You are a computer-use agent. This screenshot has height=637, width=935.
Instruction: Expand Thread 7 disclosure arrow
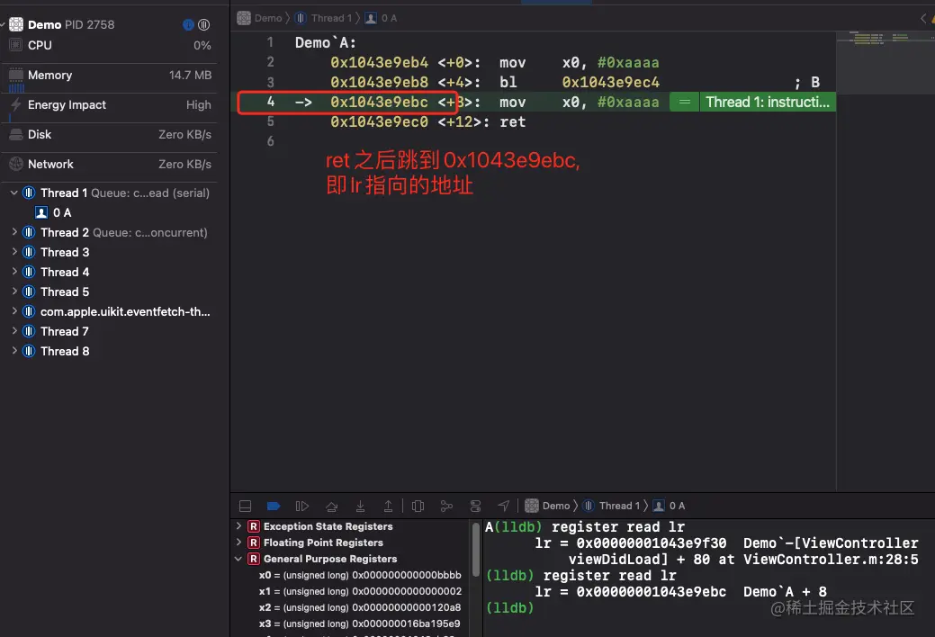point(14,331)
